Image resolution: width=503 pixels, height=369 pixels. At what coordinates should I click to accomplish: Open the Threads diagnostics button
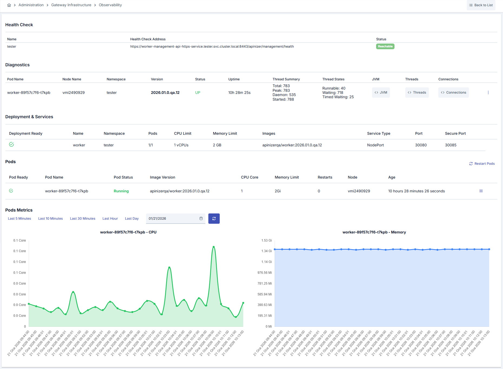tap(417, 93)
